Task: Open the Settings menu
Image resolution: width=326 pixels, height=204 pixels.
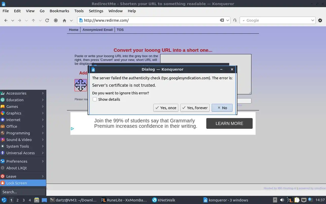Action: pos(96,11)
